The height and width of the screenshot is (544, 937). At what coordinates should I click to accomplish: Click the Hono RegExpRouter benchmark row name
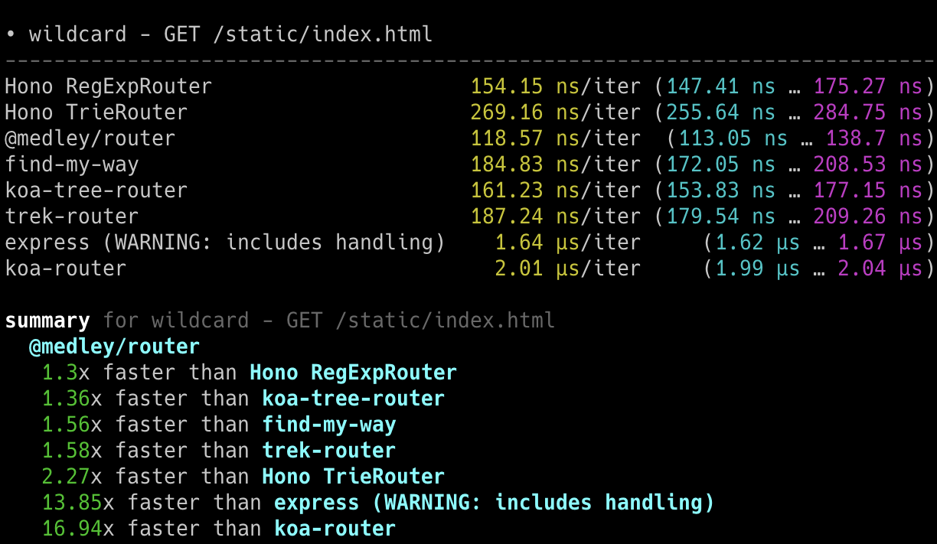click(x=108, y=86)
